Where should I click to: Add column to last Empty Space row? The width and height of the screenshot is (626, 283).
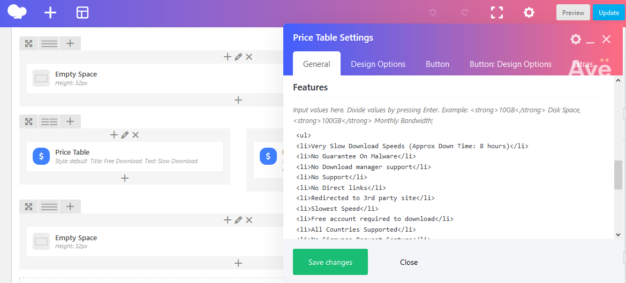70,206
